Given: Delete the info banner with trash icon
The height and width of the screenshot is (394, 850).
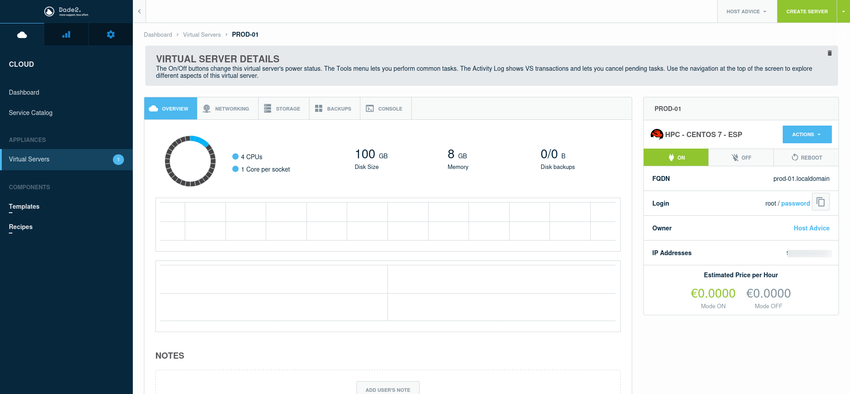Looking at the screenshot, I should click(830, 53).
